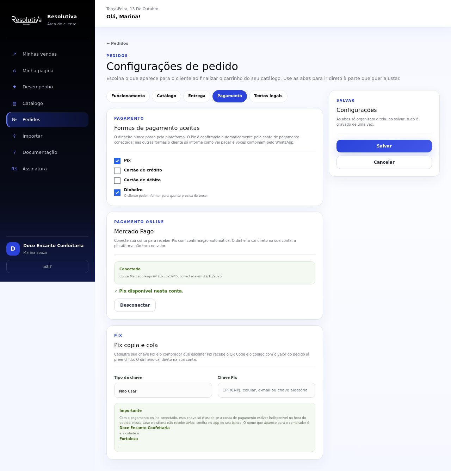Viewport: 451px width, 471px height.
Task: Switch to the Funcionamento tab
Action: [128, 96]
